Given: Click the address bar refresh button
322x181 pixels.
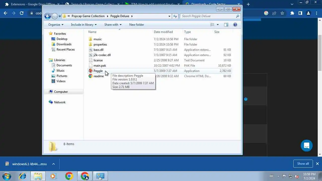Looking at the screenshot, I should tap(175, 16).
